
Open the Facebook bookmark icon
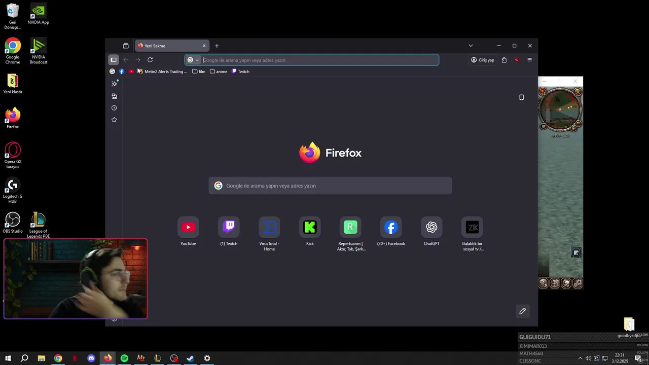click(122, 71)
